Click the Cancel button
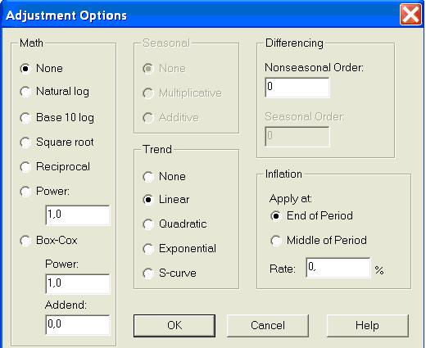 (268, 326)
